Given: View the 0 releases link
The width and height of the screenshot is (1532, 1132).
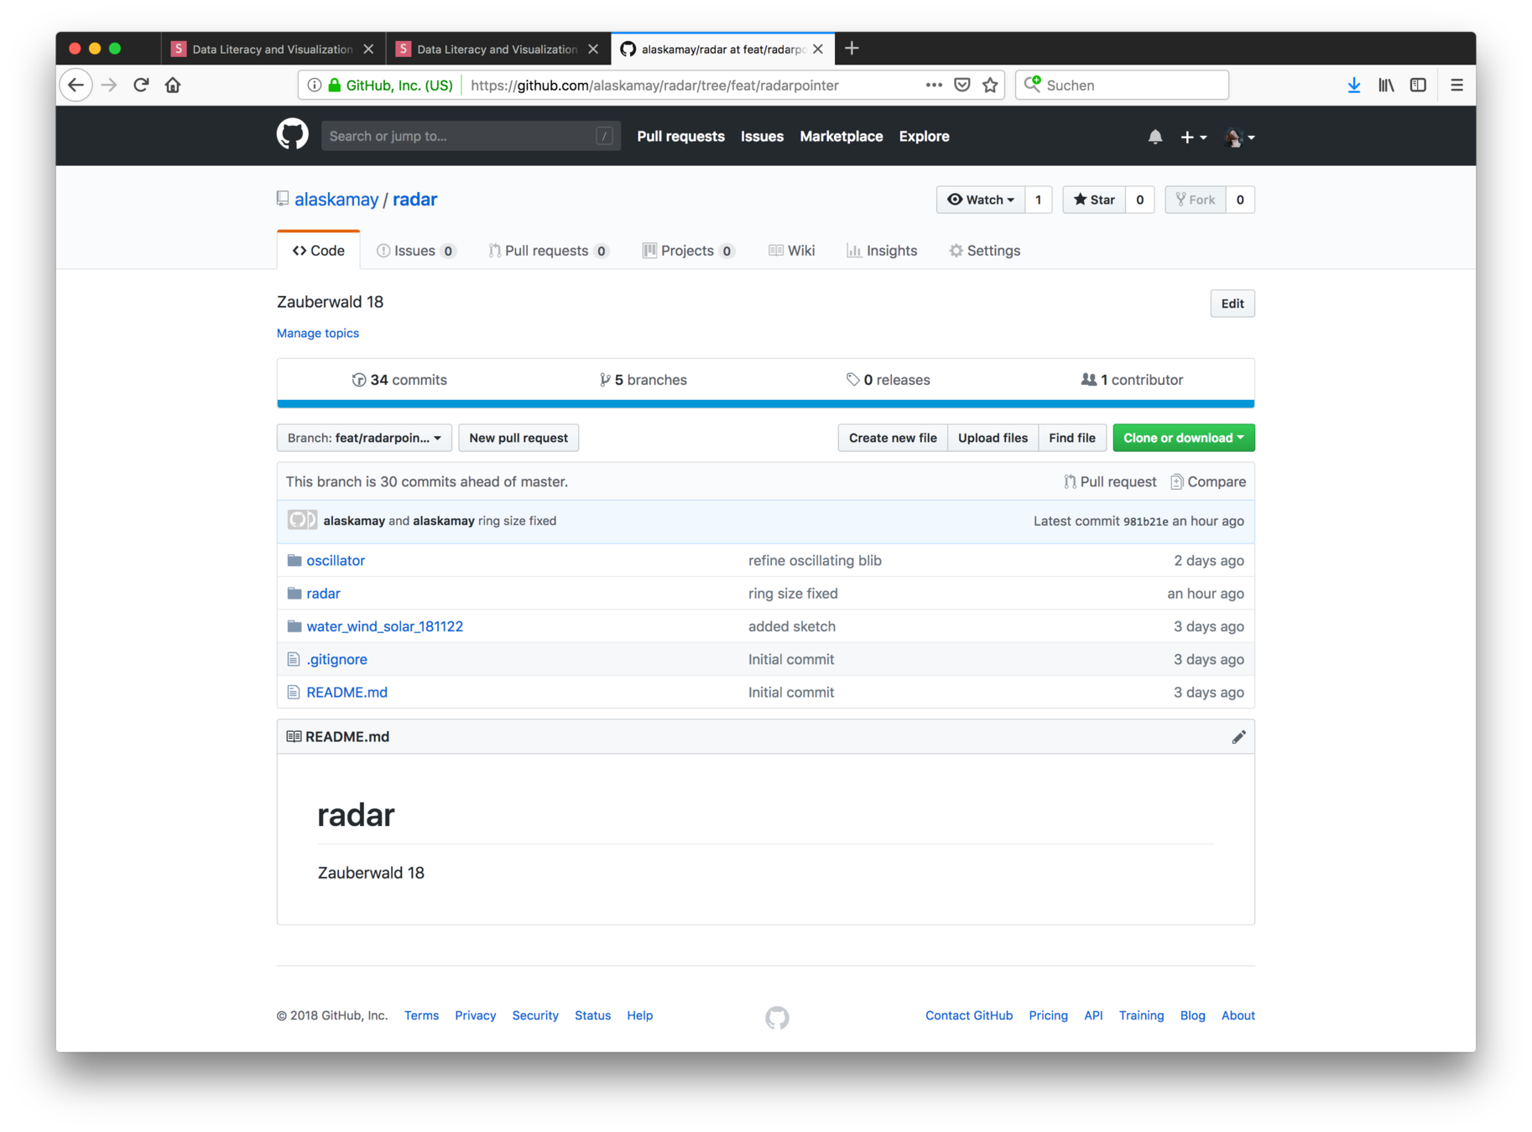Looking at the screenshot, I should [x=888, y=380].
